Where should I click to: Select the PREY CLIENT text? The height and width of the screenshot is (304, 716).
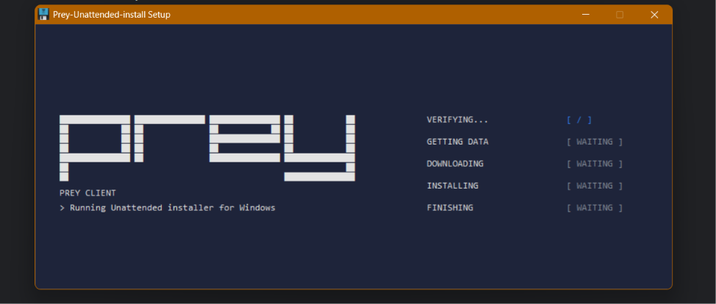pos(87,193)
